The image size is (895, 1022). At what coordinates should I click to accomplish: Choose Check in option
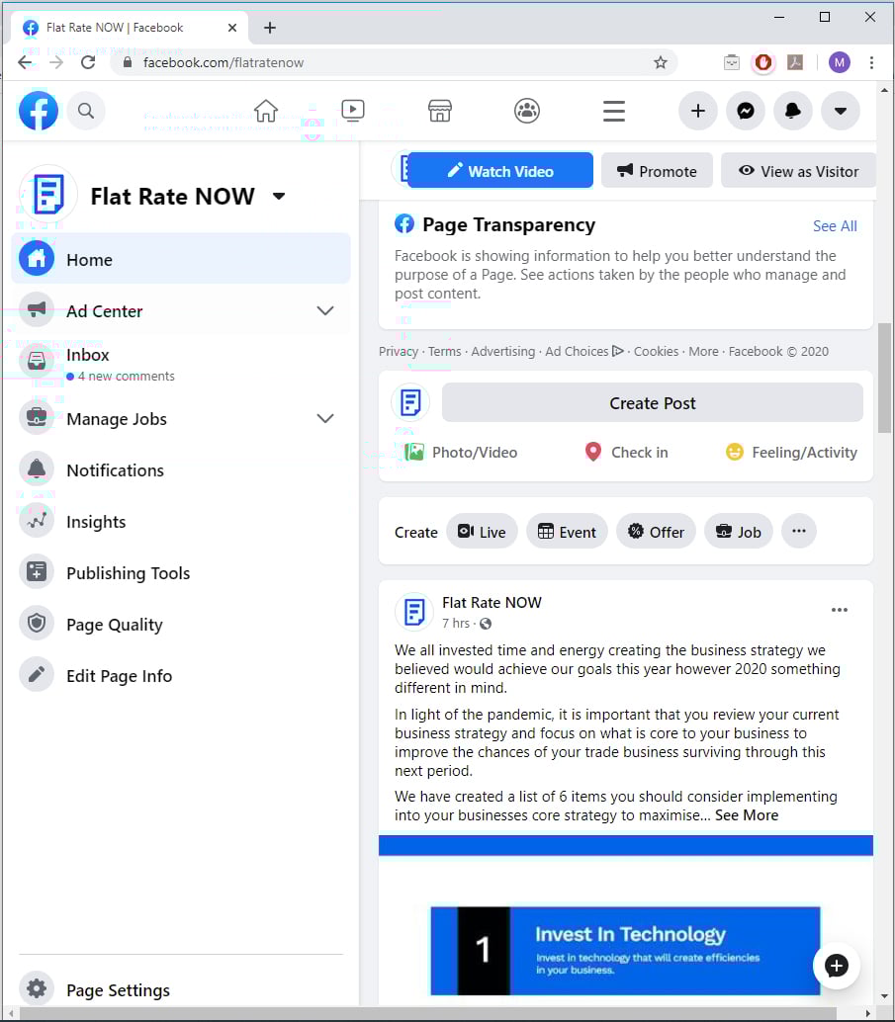[x=626, y=453]
